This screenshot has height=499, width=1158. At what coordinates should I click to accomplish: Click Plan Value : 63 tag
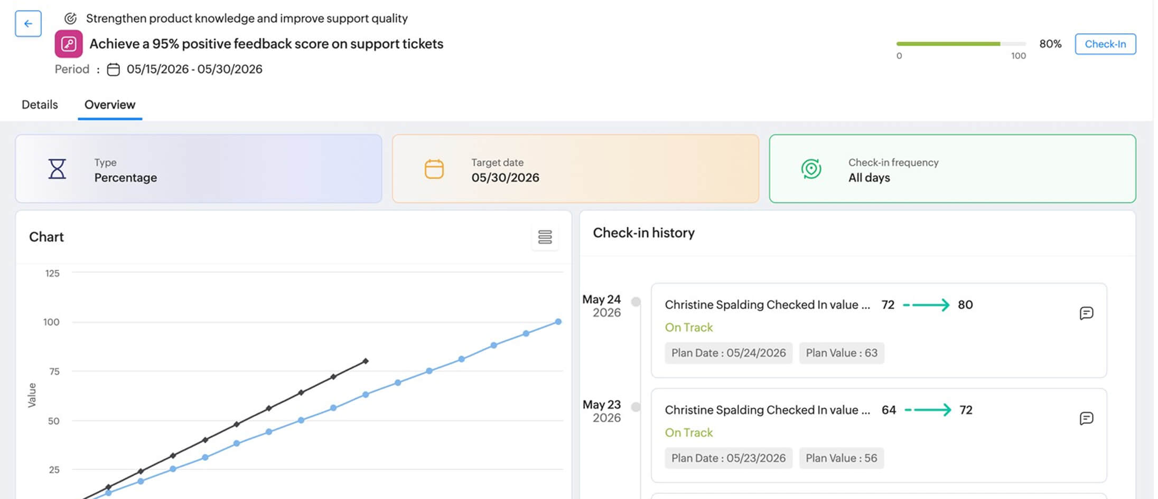point(842,353)
